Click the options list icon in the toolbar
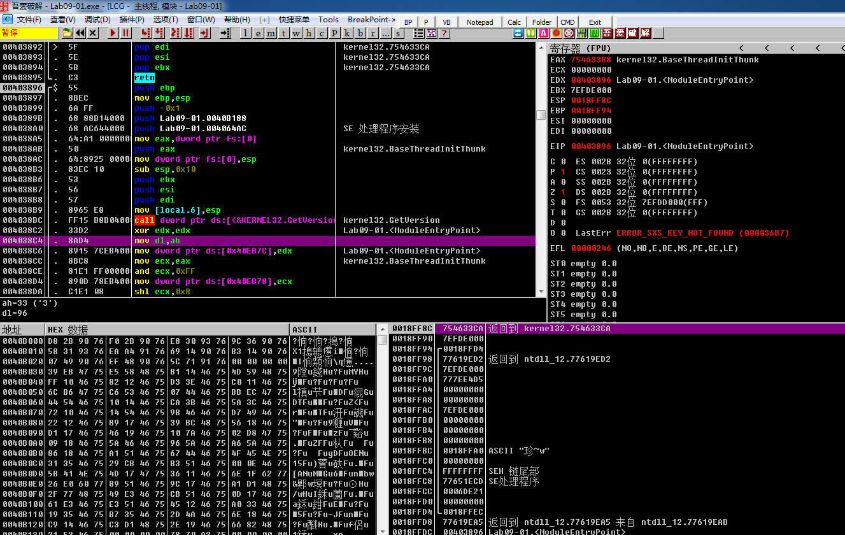This screenshot has height=535, width=845. (x=419, y=33)
